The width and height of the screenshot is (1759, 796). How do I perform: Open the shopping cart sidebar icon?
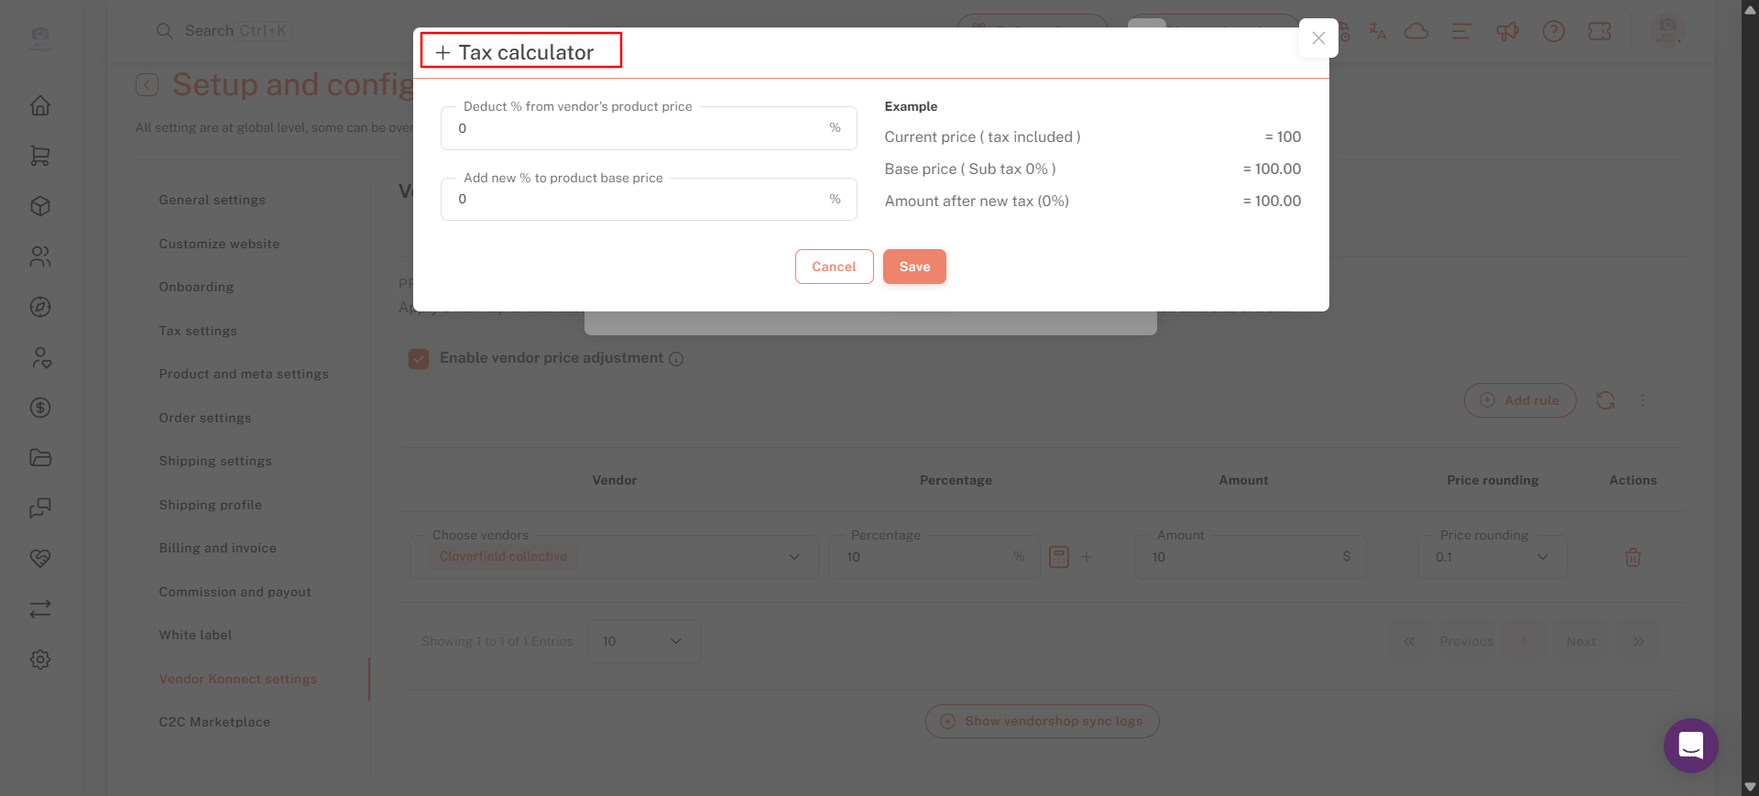click(x=40, y=156)
